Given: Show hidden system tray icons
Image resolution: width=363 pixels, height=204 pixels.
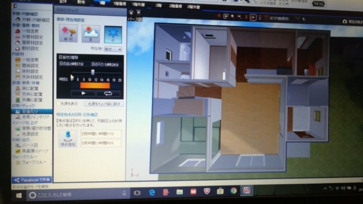Looking at the screenshot, I should (325, 189).
